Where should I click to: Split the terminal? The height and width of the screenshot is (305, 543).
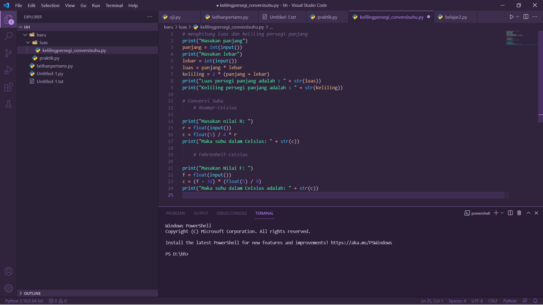(x=510, y=213)
